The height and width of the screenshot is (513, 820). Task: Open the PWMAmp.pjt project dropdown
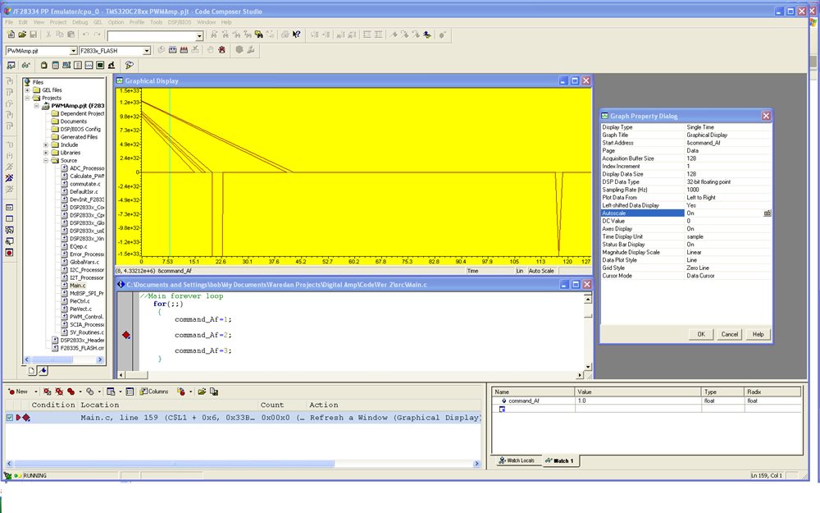[75, 50]
